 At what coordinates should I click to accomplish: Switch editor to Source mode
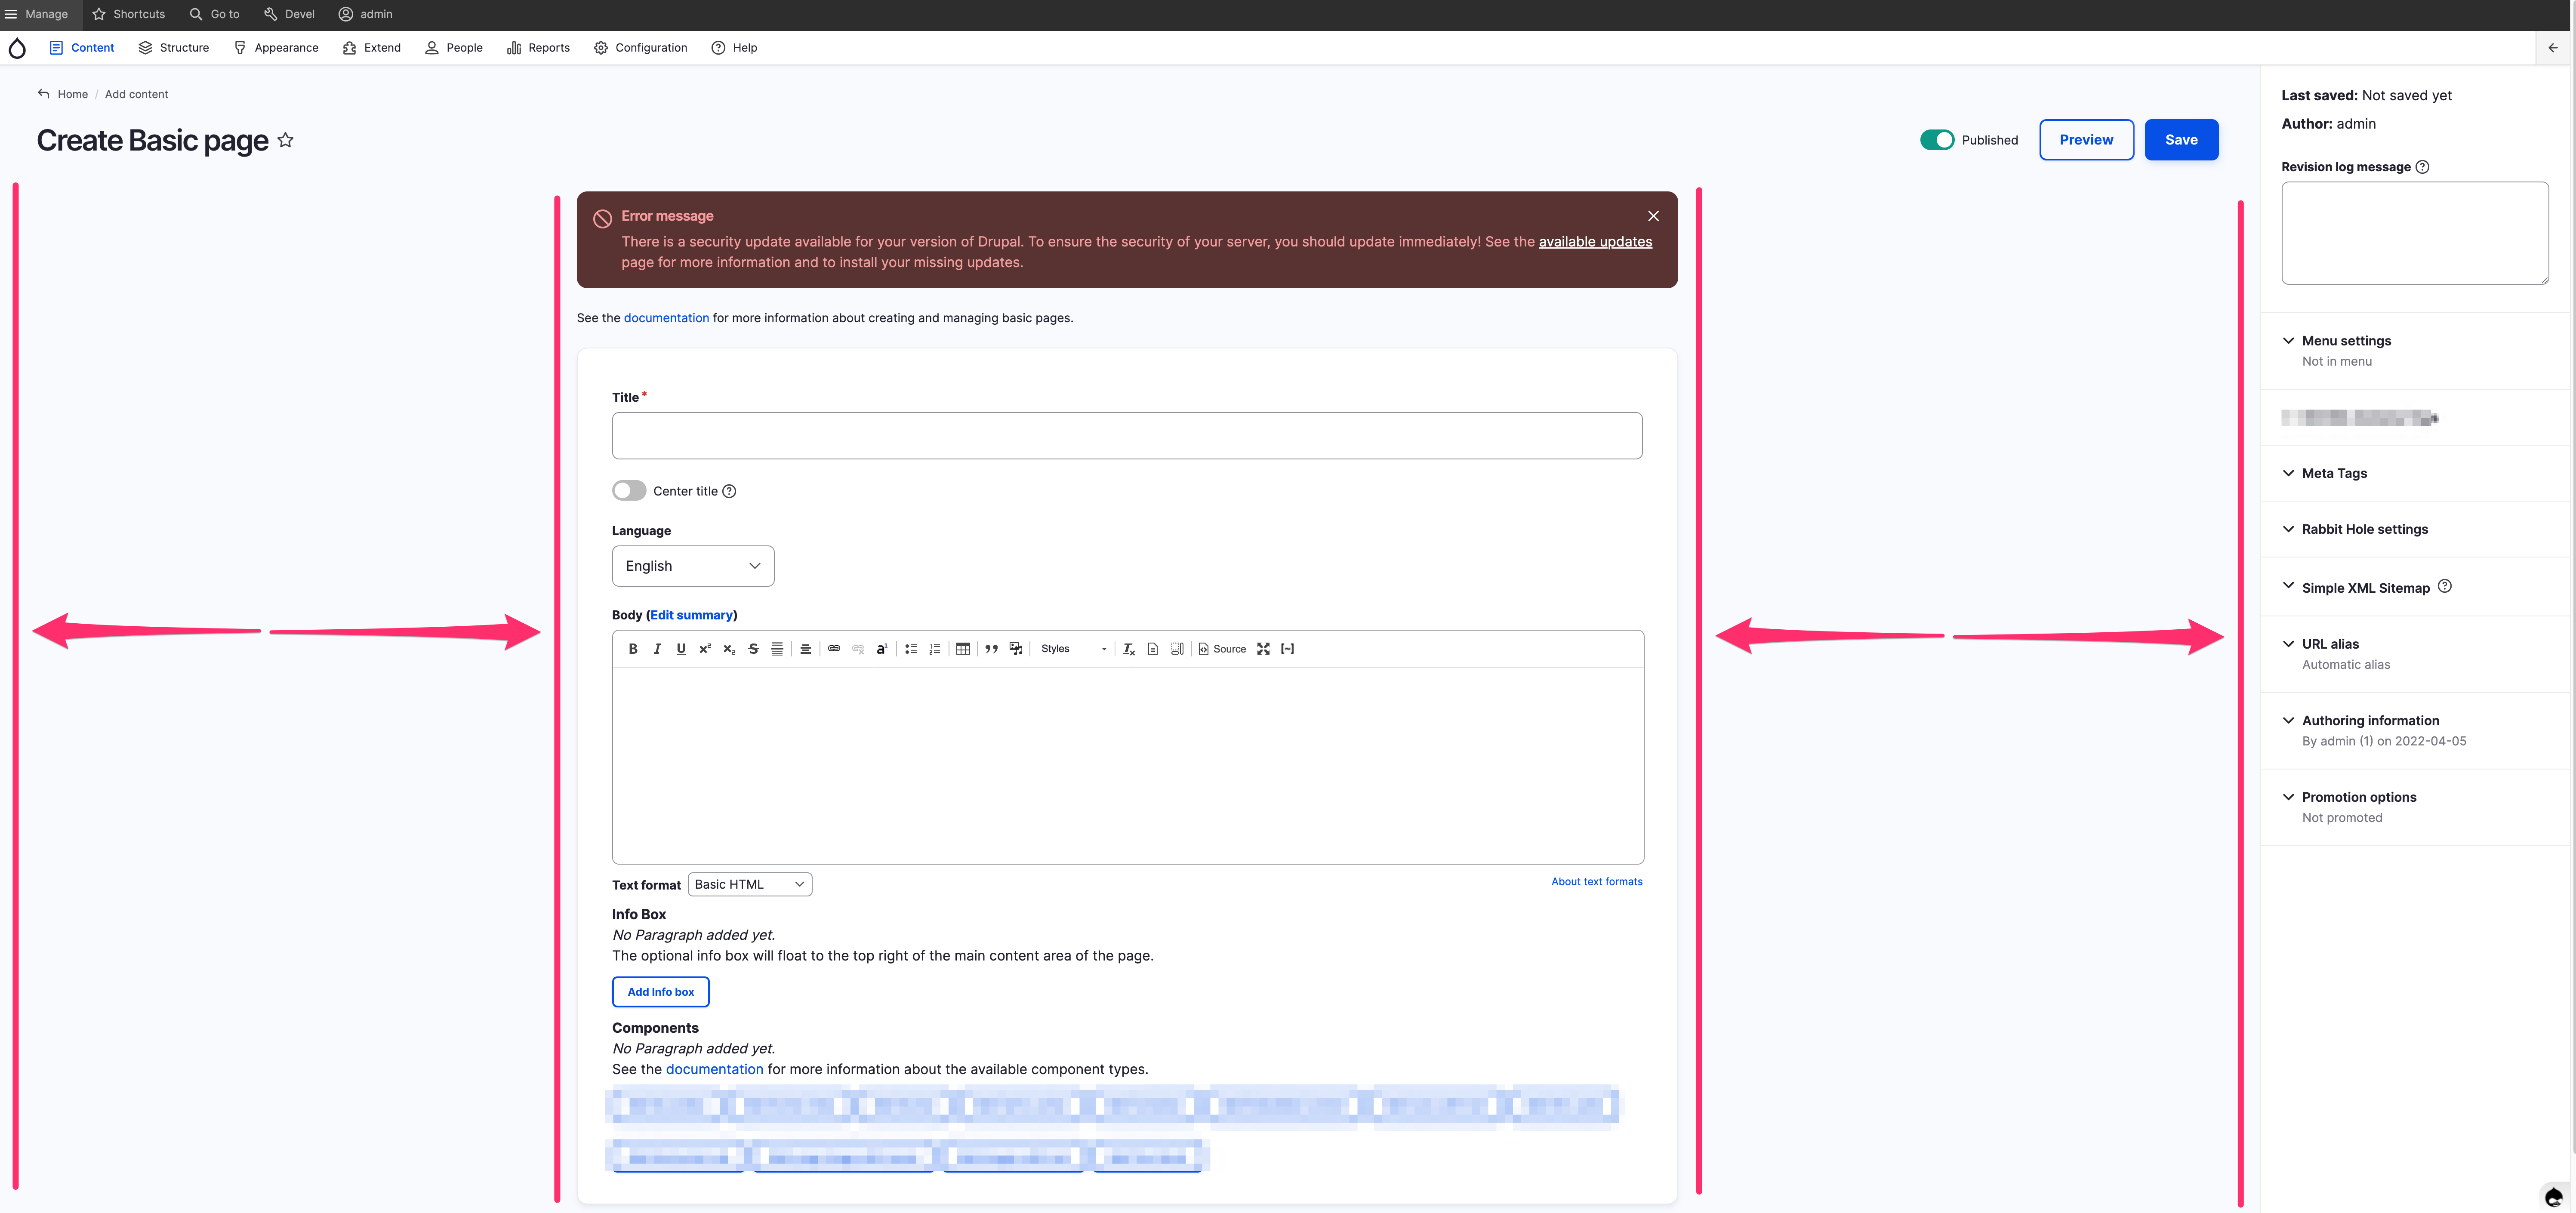[x=1222, y=649]
